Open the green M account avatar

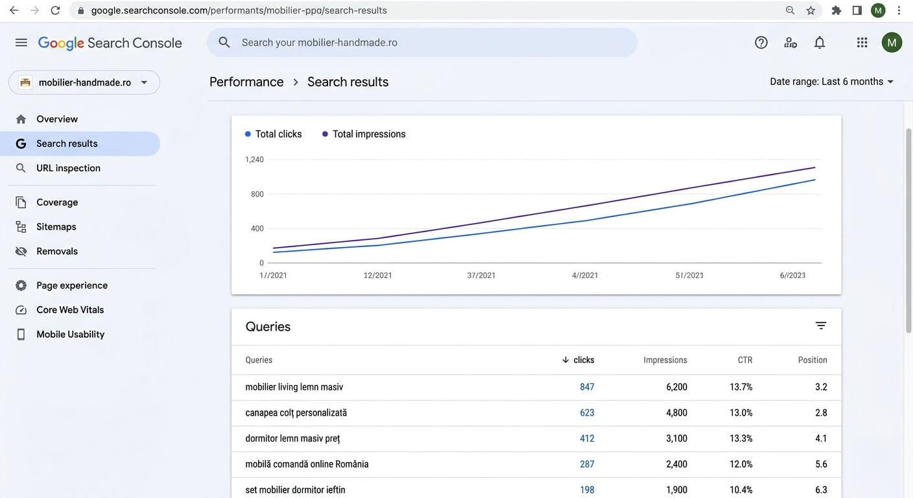(x=892, y=43)
